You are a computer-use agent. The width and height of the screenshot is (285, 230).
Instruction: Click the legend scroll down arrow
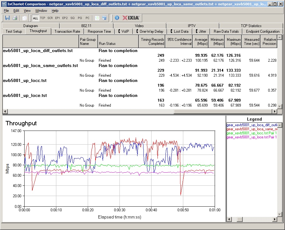coord(280,214)
